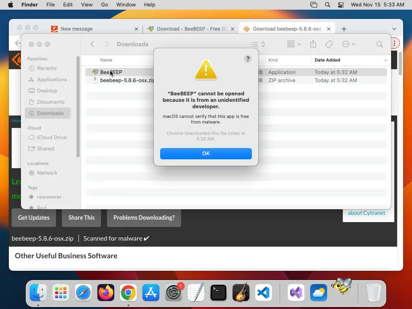Select the rewwrerer tag in the sidebar
Image resolution: width=412 pixels, height=309 pixels.
point(45,197)
